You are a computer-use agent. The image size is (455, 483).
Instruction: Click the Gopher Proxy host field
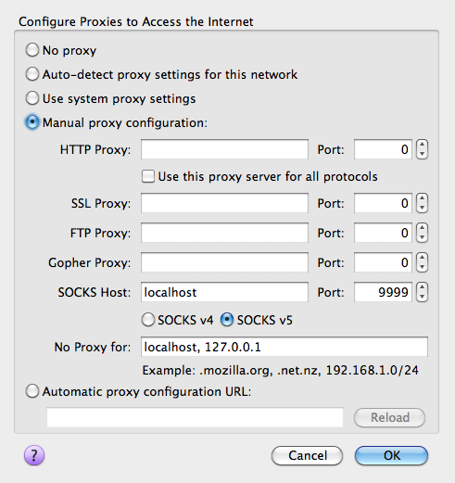224,262
